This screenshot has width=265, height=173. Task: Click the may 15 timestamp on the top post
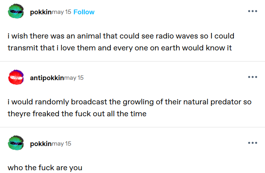click(62, 12)
